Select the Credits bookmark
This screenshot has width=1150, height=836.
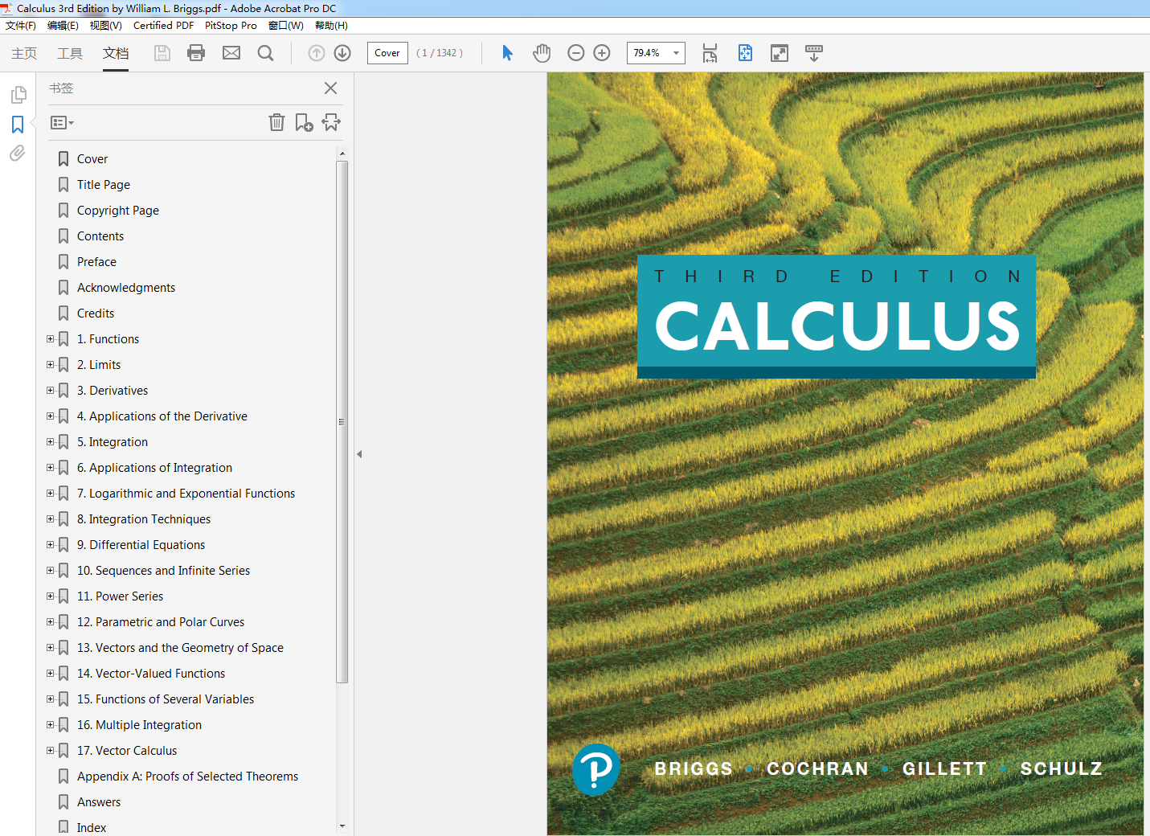click(x=96, y=313)
